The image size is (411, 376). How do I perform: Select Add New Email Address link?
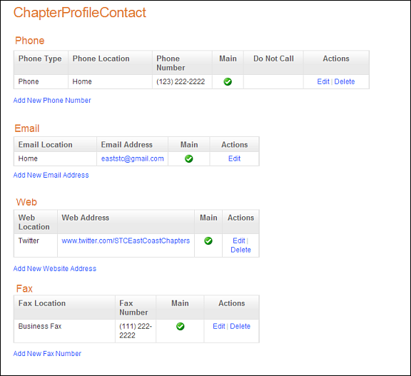51,175
